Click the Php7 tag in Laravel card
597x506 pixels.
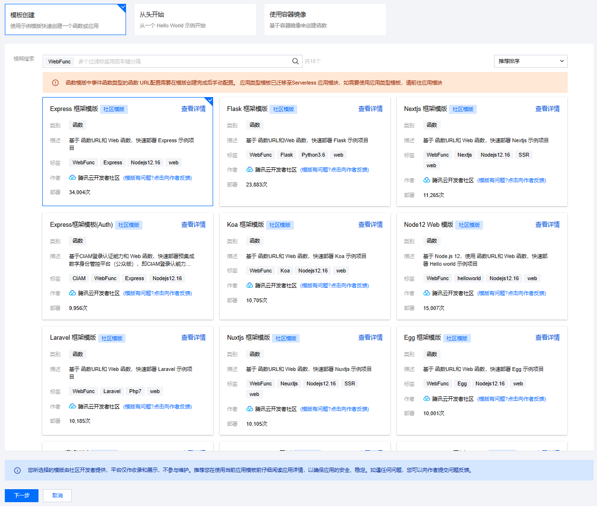point(135,391)
